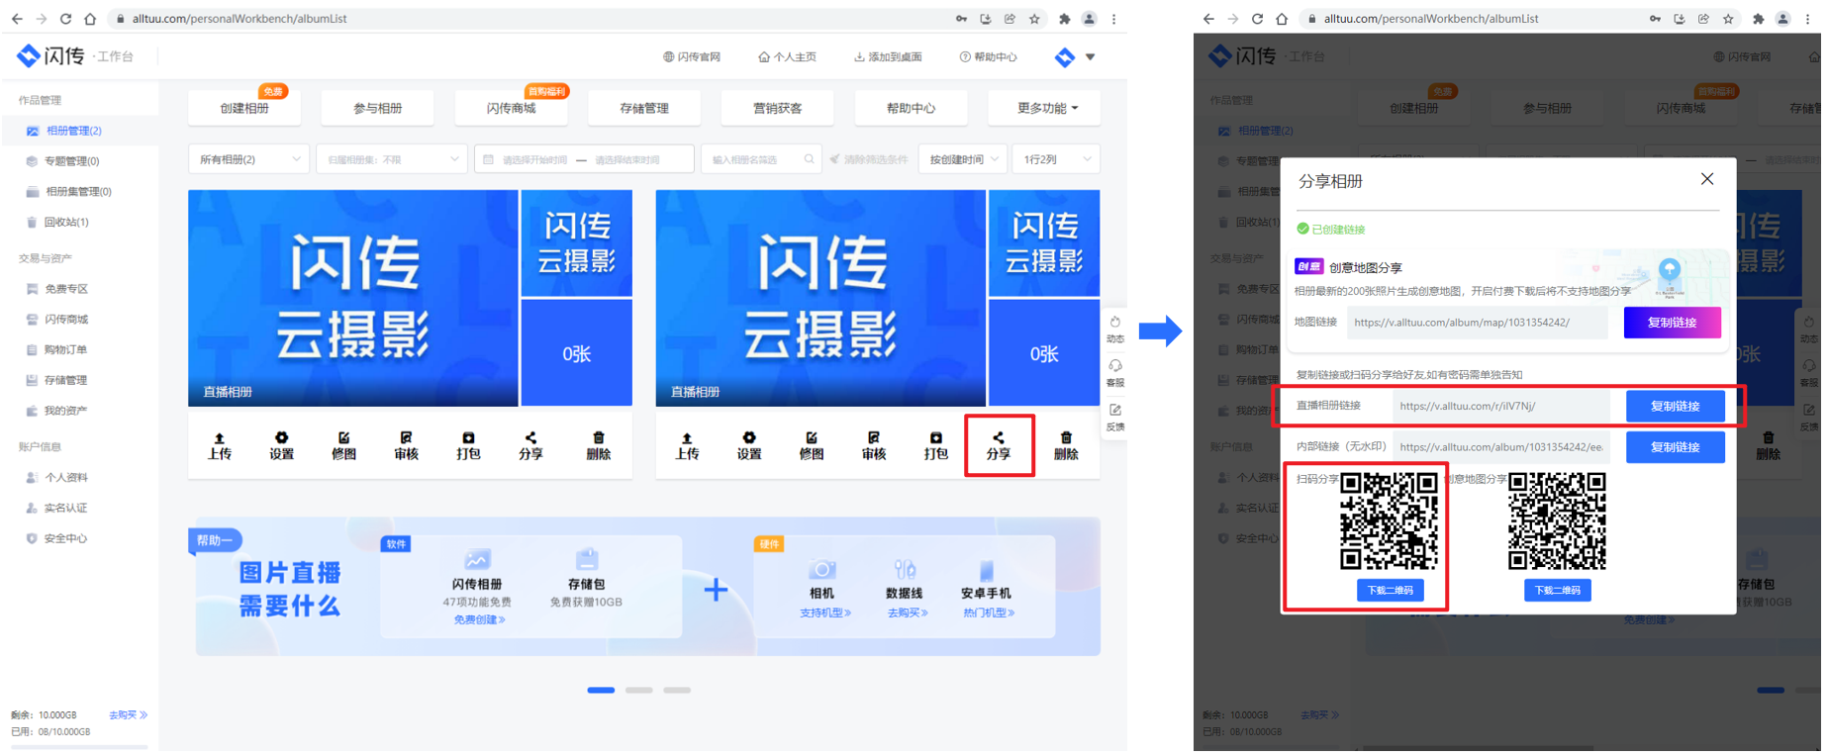This screenshot has height=756, width=1828.
Task: Copy 地图链接 with gradient 复制链接 button
Action: [x=1672, y=323]
